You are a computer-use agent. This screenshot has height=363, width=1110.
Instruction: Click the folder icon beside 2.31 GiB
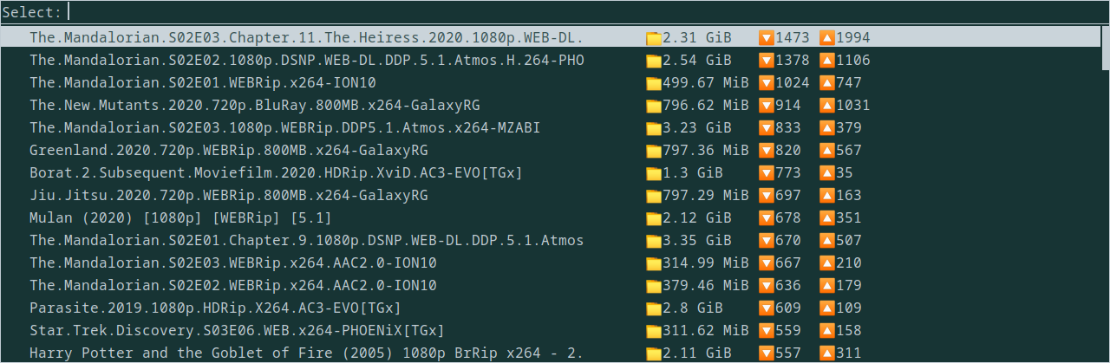click(654, 38)
